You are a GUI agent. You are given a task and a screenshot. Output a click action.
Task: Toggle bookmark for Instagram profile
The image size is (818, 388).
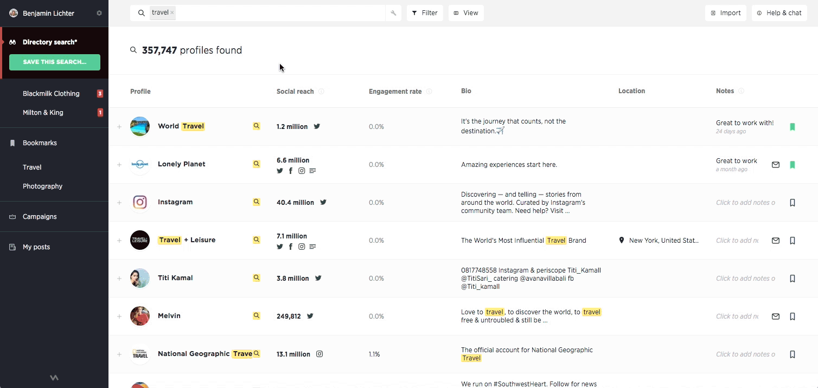793,203
